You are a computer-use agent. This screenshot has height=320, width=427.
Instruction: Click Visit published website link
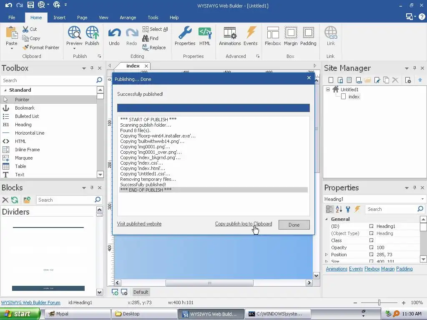tap(139, 224)
